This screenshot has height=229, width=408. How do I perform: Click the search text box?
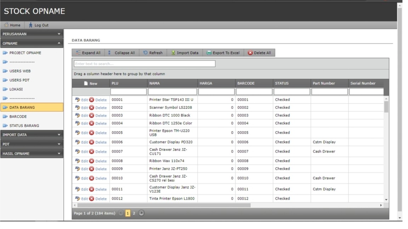coord(144,64)
